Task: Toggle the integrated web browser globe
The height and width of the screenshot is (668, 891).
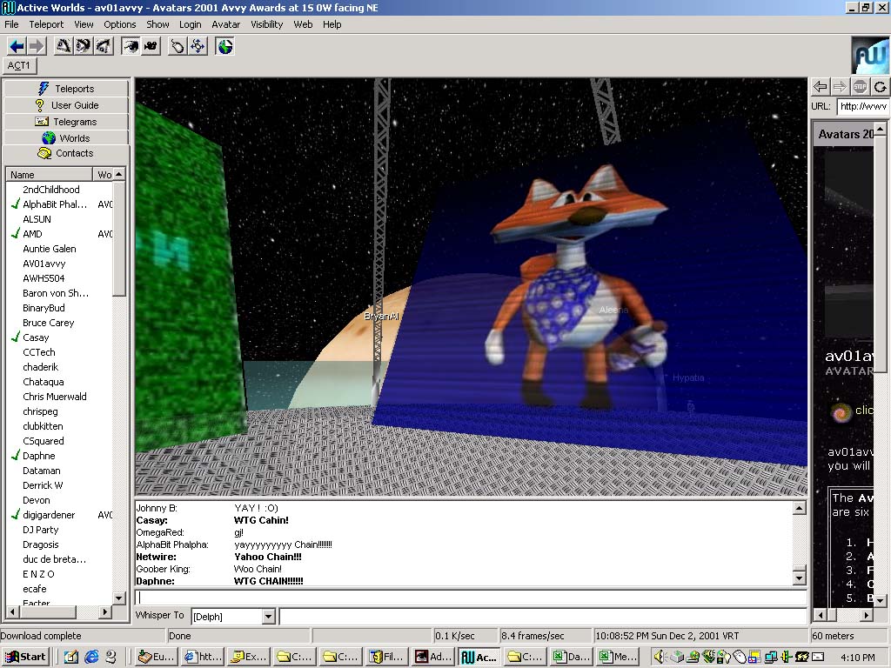Action: click(225, 46)
